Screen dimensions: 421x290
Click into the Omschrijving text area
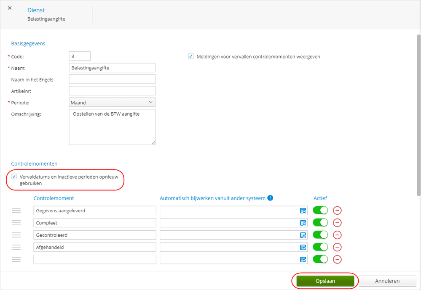click(x=112, y=127)
